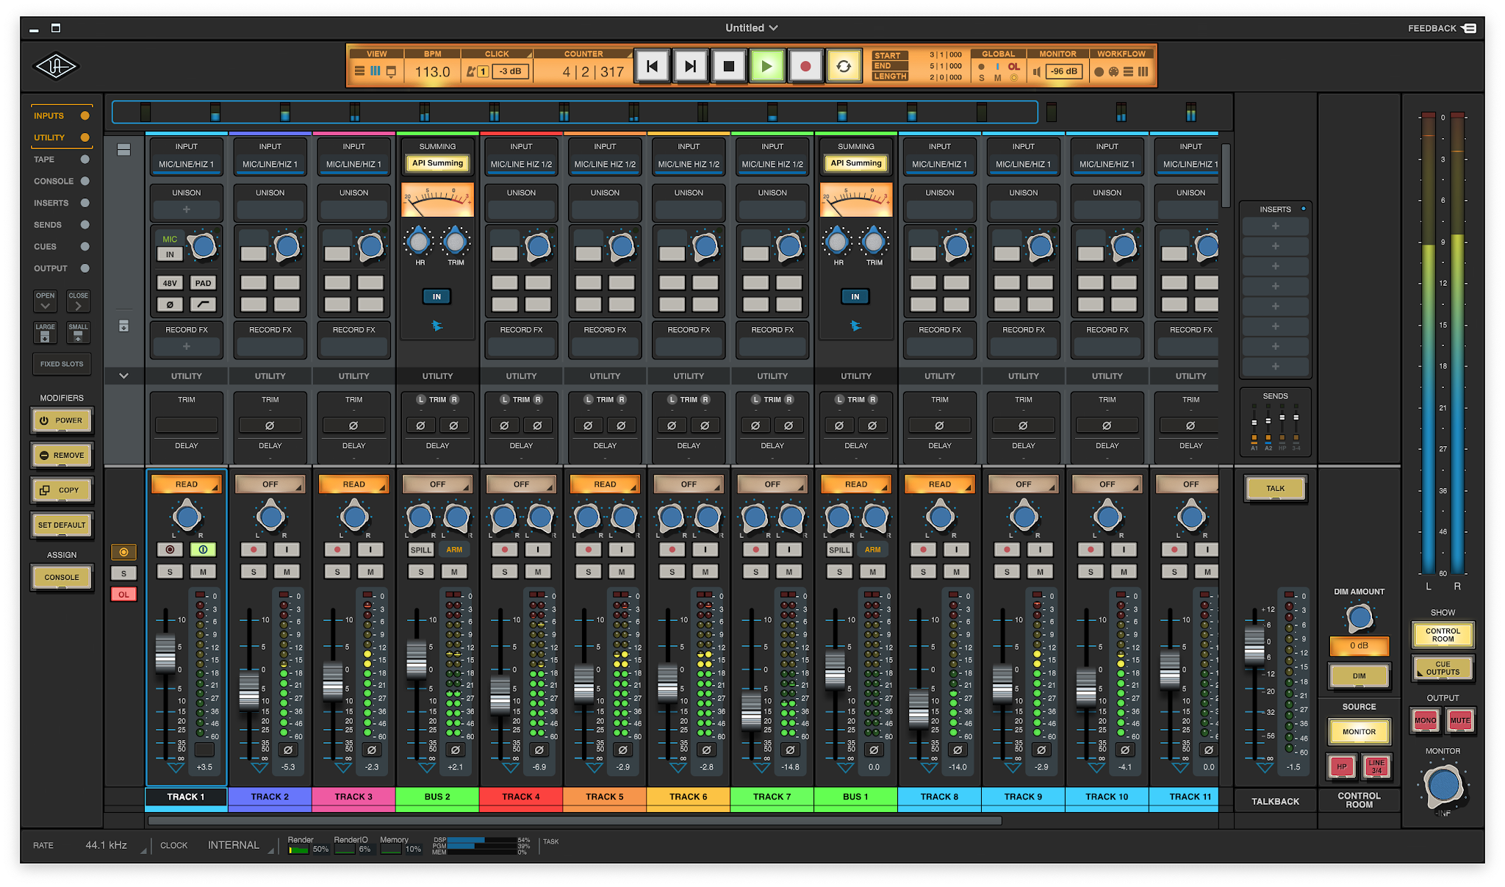The width and height of the screenshot is (1505, 887).
Task: Click the BPM 113.0 tempo field
Action: 432,71
